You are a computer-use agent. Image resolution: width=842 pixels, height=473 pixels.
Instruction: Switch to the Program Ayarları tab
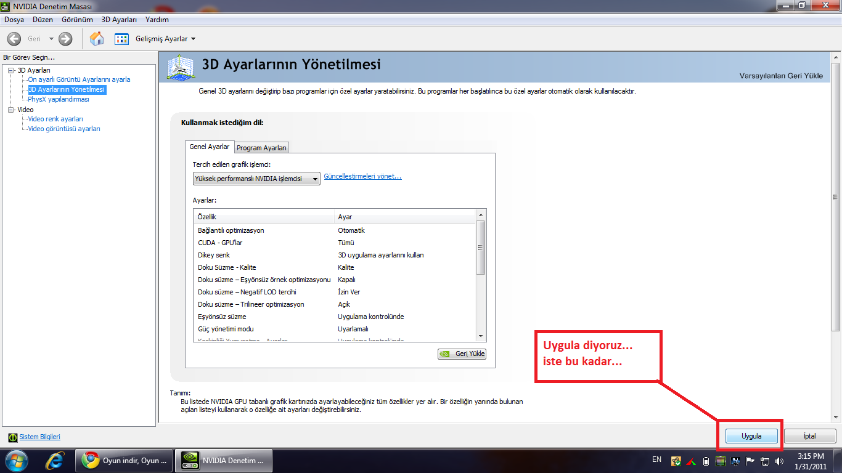[262, 148]
